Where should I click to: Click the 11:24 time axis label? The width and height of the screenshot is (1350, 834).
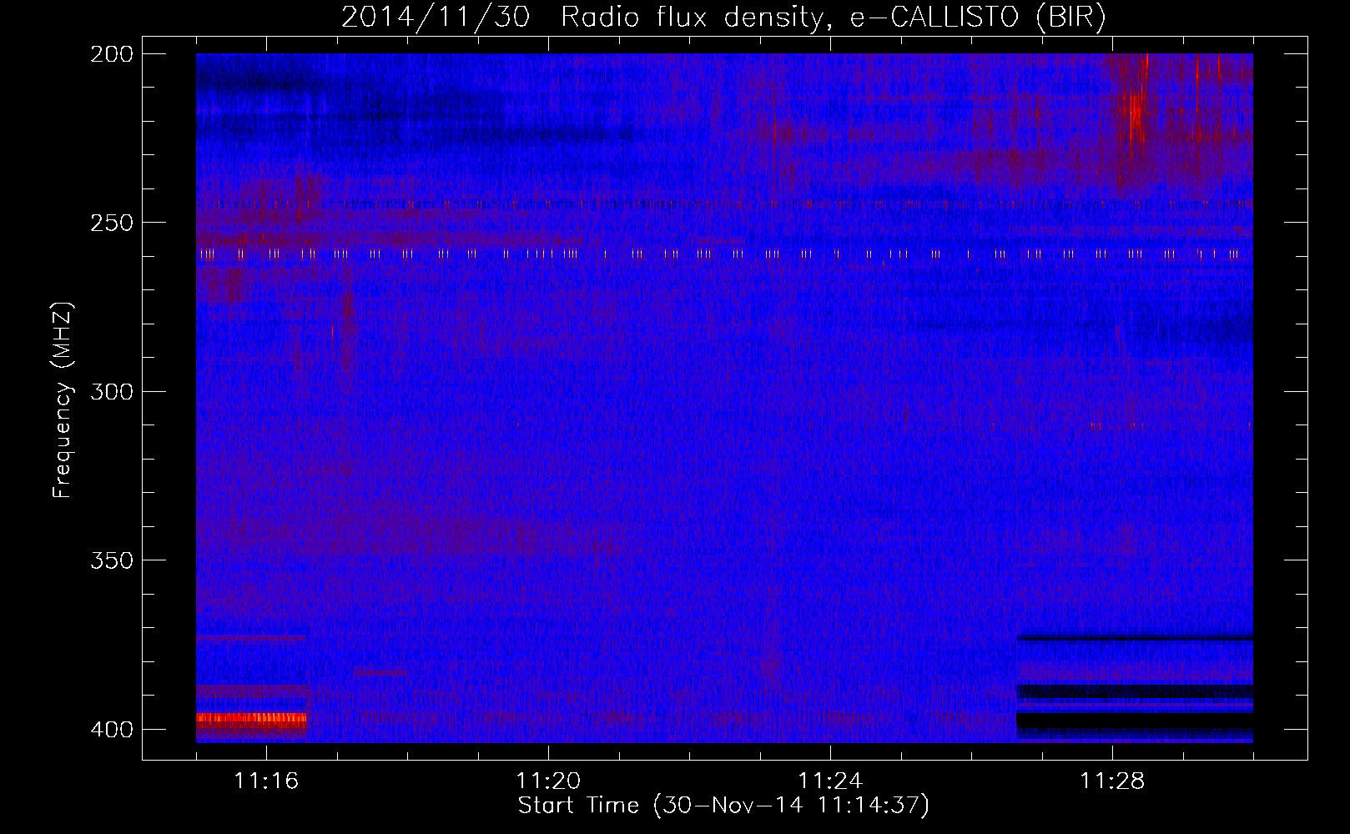[830, 781]
